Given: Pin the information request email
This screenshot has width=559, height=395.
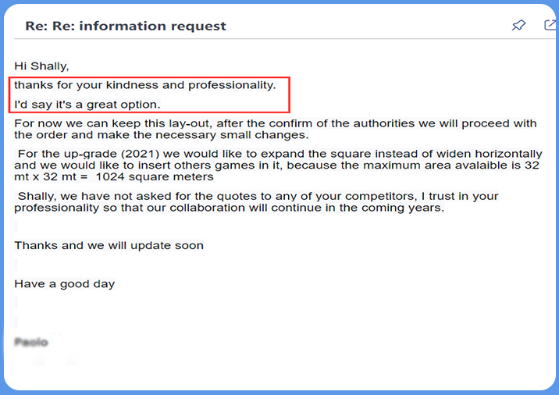Looking at the screenshot, I should [x=518, y=26].
